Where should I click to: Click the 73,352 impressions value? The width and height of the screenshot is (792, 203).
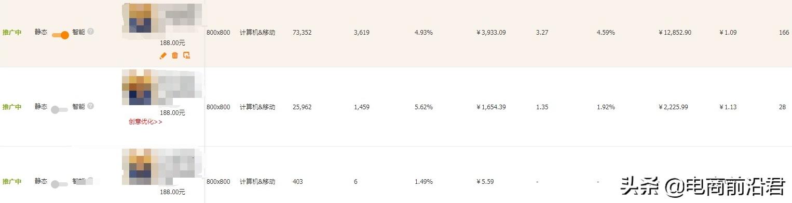tap(303, 32)
